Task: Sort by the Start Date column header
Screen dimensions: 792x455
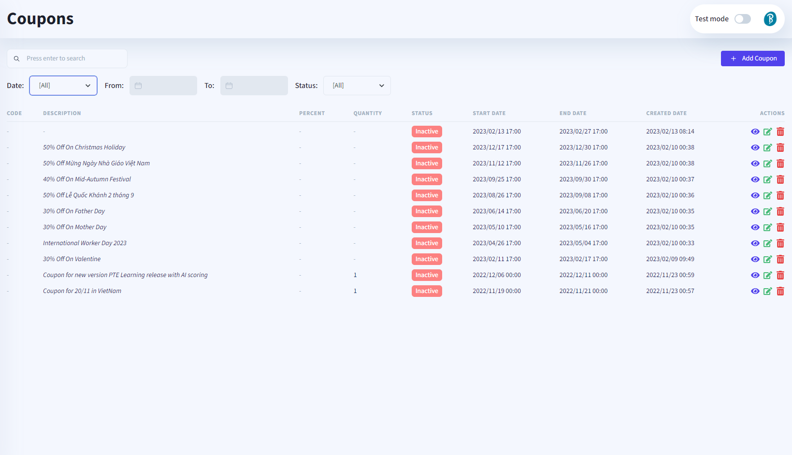Action: click(489, 113)
